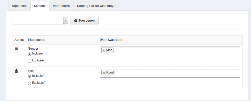The image size is (251, 101).
Task: Delete the Gender row with trash icon
Action: pos(16,49)
